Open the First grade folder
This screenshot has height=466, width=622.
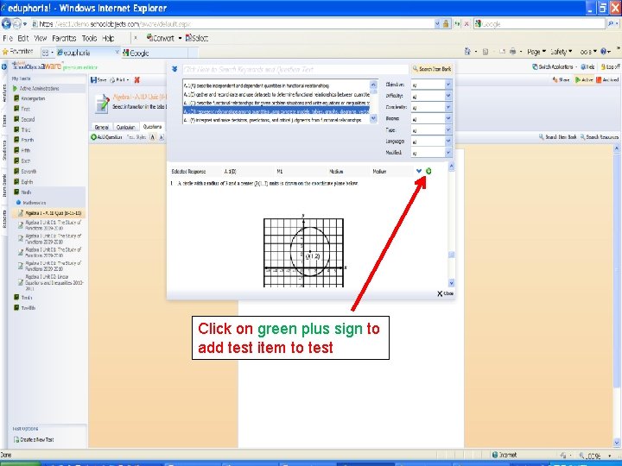[22, 109]
